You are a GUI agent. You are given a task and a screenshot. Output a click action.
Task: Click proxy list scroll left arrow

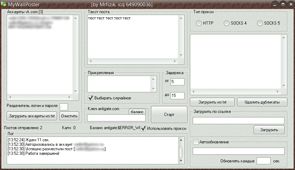click(x=193, y=91)
